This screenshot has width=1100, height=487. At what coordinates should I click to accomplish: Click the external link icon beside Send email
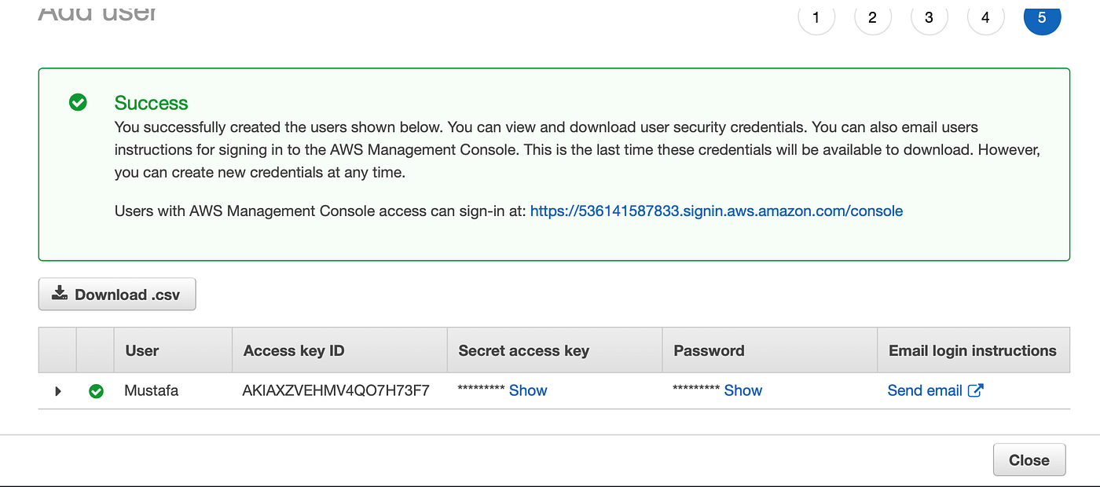pyautogui.click(x=975, y=390)
